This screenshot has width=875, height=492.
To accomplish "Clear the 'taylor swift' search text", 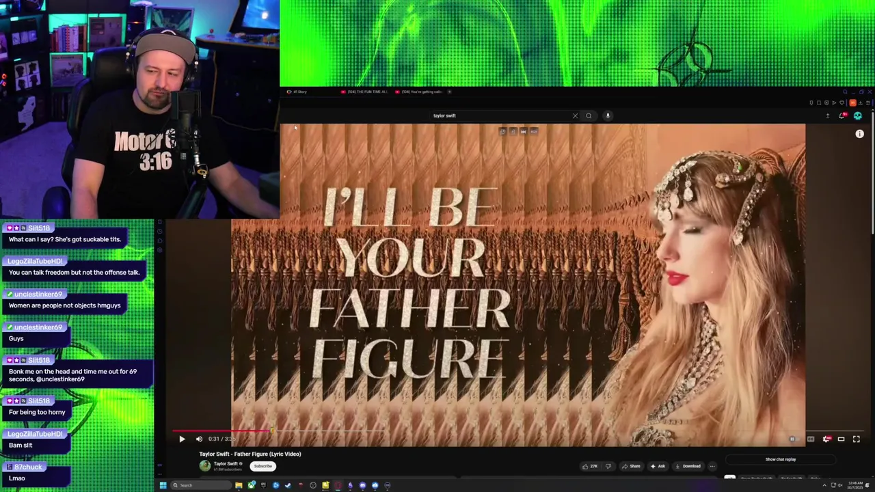I will (575, 115).
